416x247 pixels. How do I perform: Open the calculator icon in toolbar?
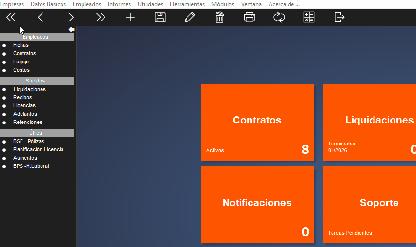[x=309, y=18]
